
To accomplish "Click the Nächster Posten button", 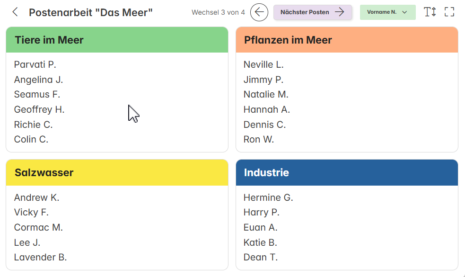I will [313, 12].
